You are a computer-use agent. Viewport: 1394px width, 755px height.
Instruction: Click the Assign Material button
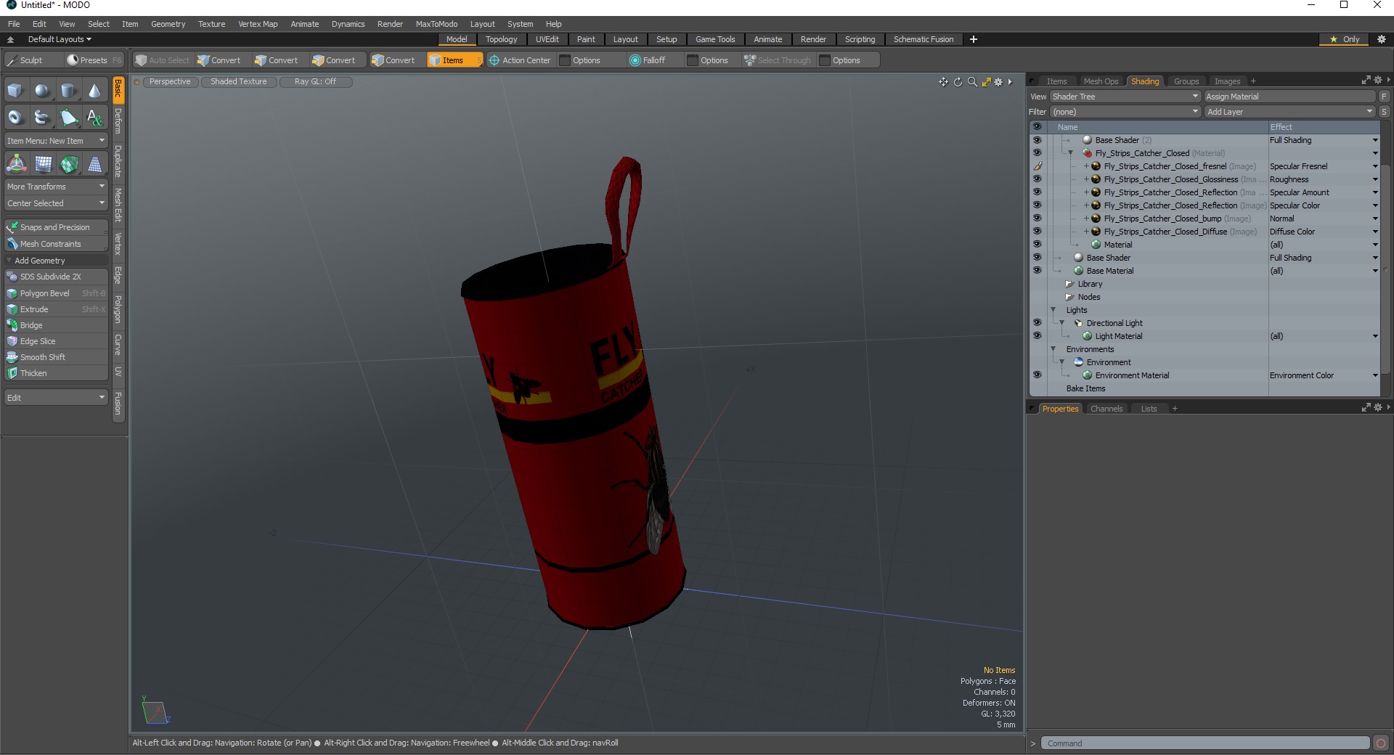tap(1289, 97)
